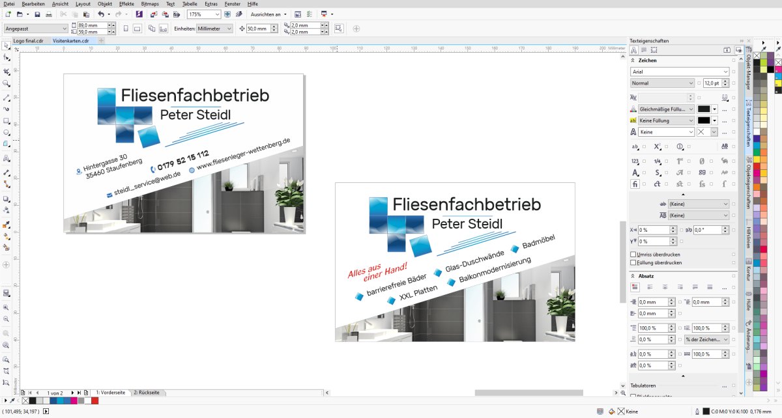
Task: Set page to landscape orientation
Action: (x=137, y=29)
